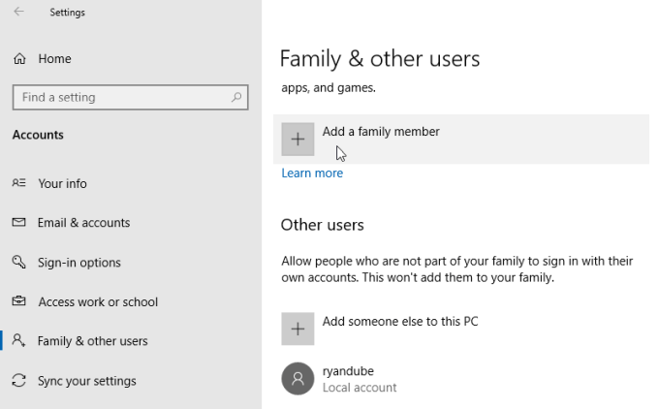Select the ryandube account avatar
Screen dimensions: 659x409
click(x=298, y=378)
